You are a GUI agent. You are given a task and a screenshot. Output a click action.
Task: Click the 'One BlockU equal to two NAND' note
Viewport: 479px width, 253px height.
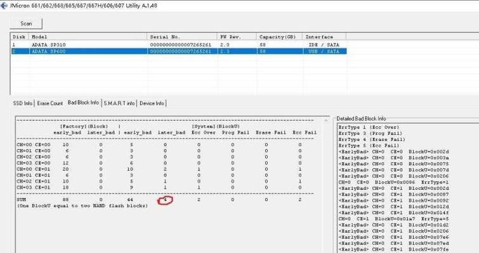tap(82, 206)
